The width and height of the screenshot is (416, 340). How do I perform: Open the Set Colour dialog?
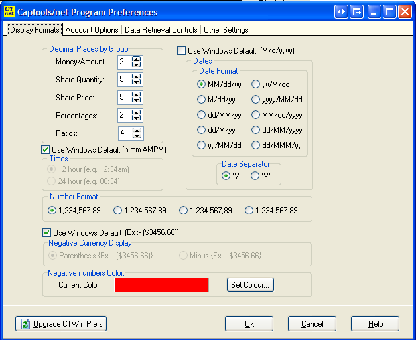point(250,285)
